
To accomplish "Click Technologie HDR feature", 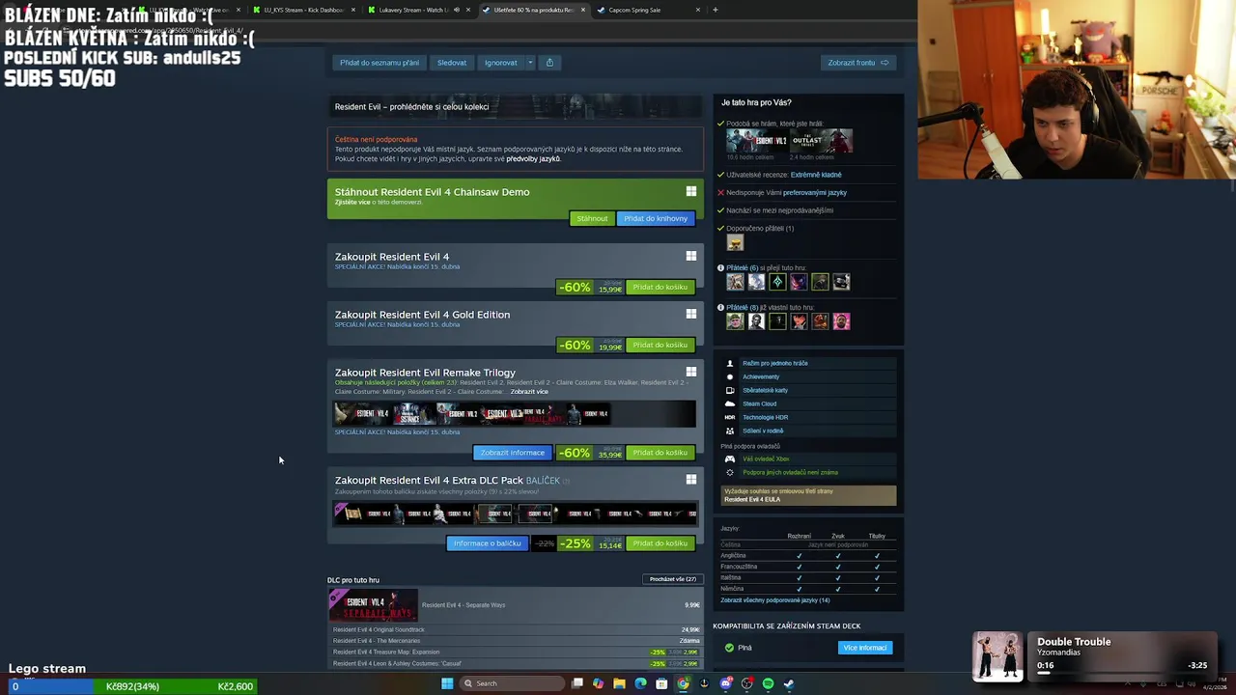I will pyautogui.click(x=807, y=417).
